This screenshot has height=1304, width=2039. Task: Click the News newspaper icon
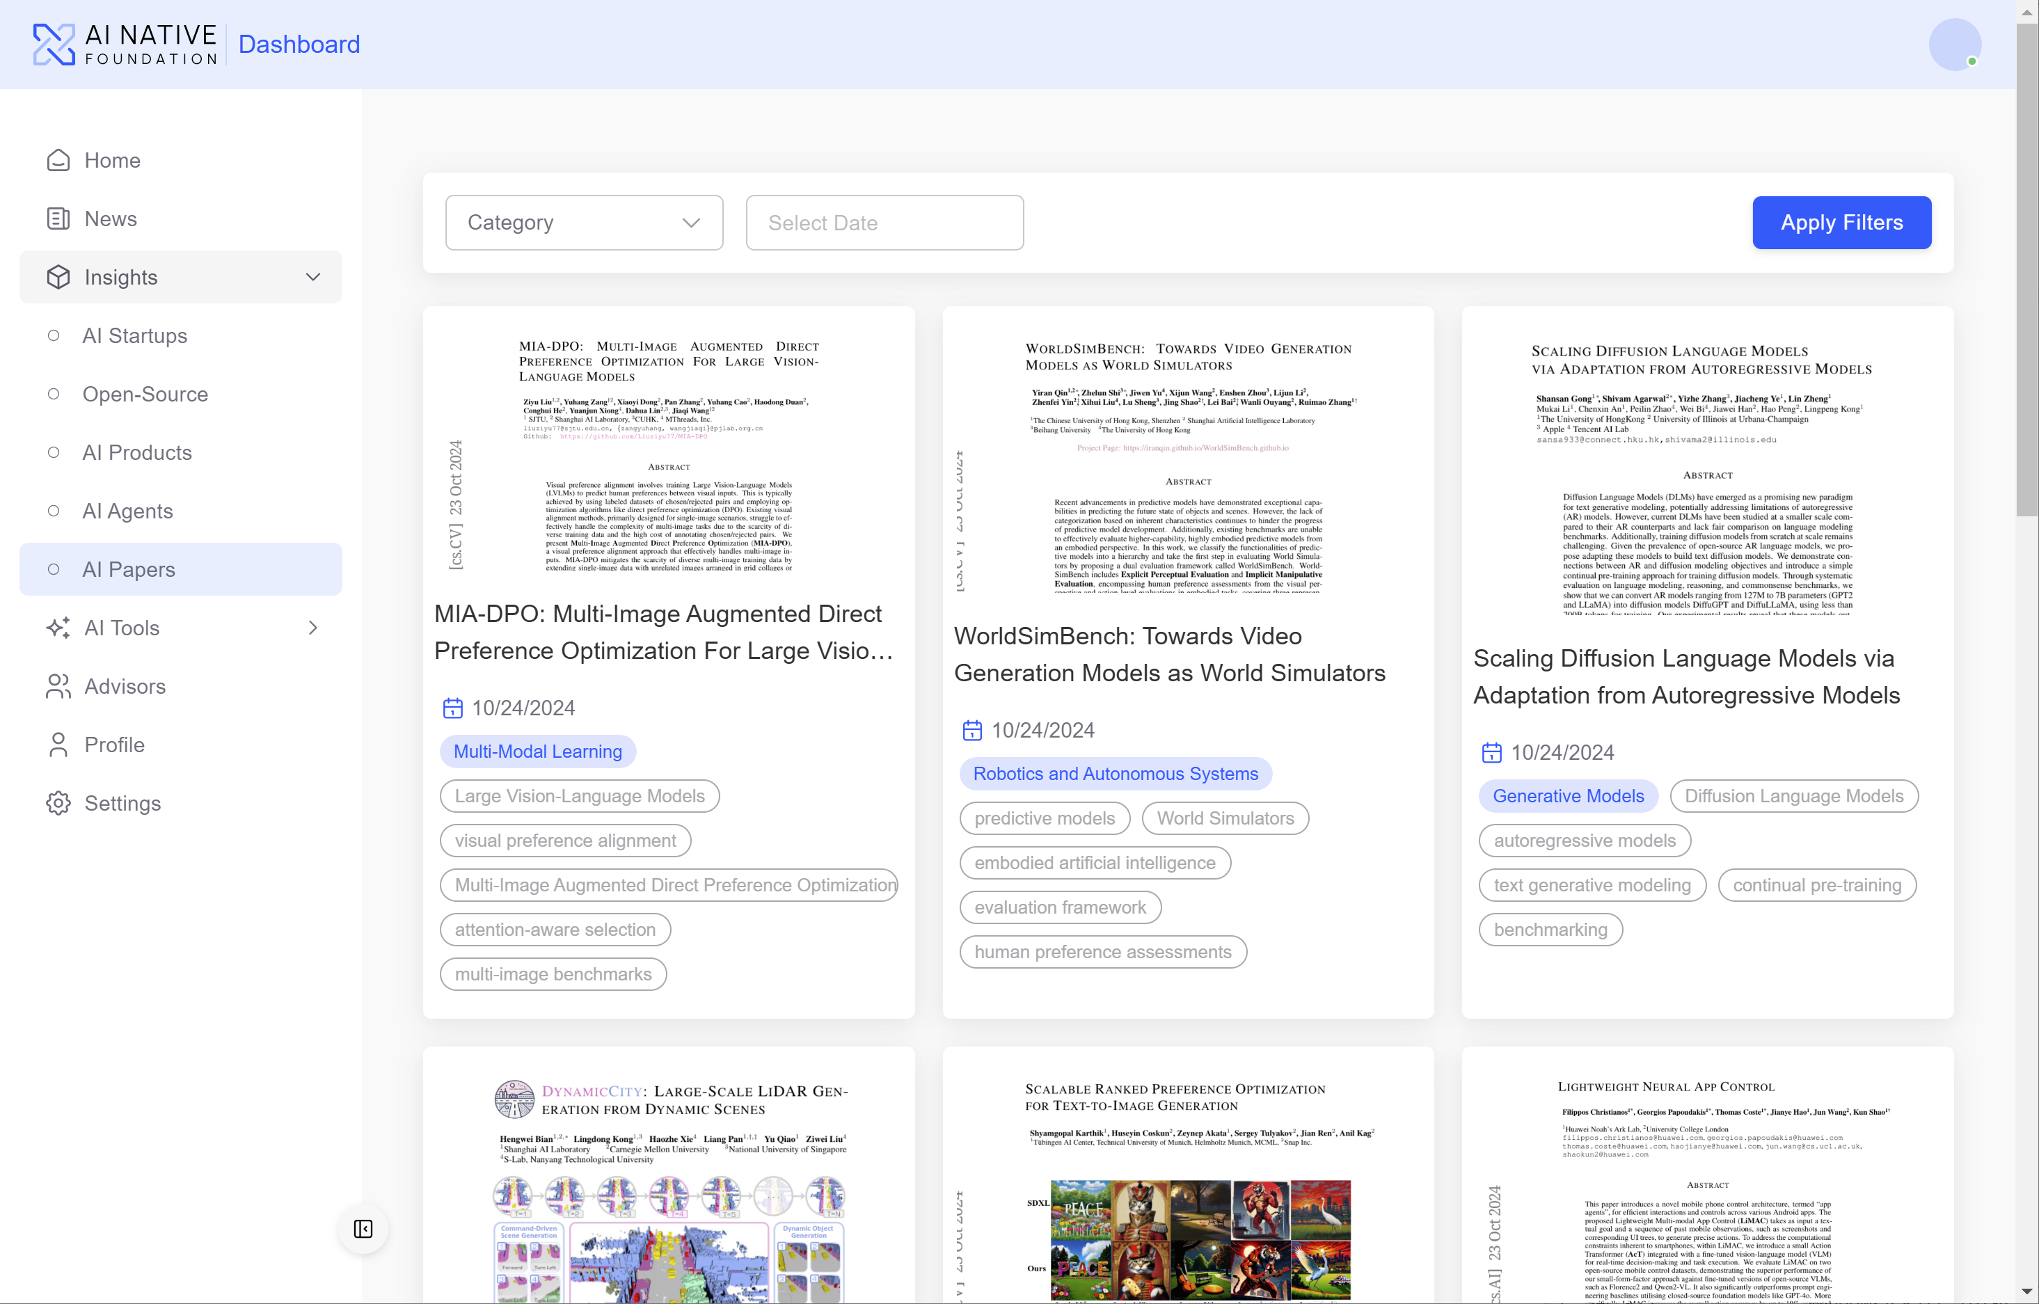click(58, 218)
